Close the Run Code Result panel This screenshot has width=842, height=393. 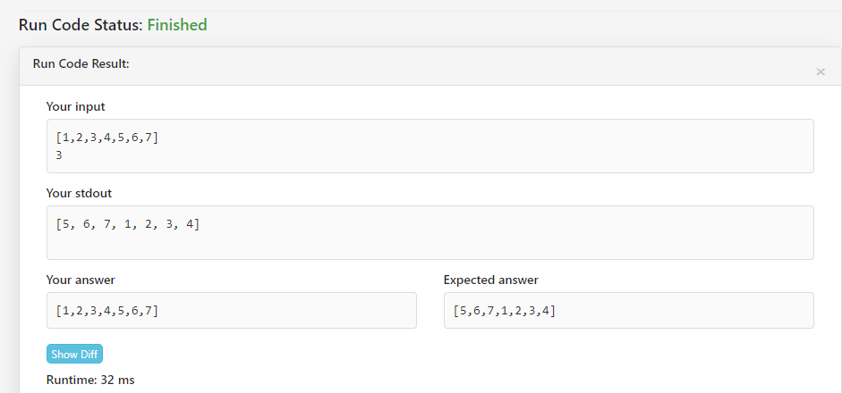820,71
